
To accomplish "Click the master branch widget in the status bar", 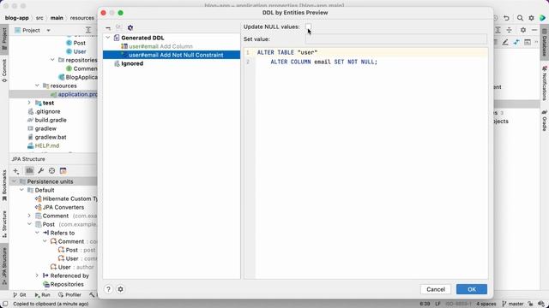I will tap(513, 304).
